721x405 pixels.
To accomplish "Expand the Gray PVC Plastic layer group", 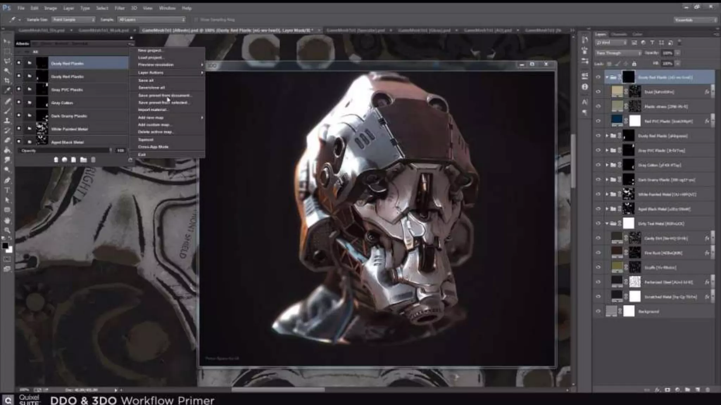I will [x=607, y=150].
